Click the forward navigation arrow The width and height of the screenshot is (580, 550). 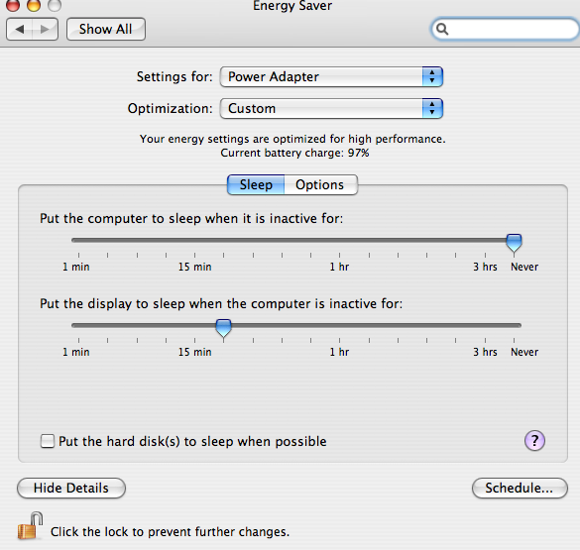tap(46, 29)
